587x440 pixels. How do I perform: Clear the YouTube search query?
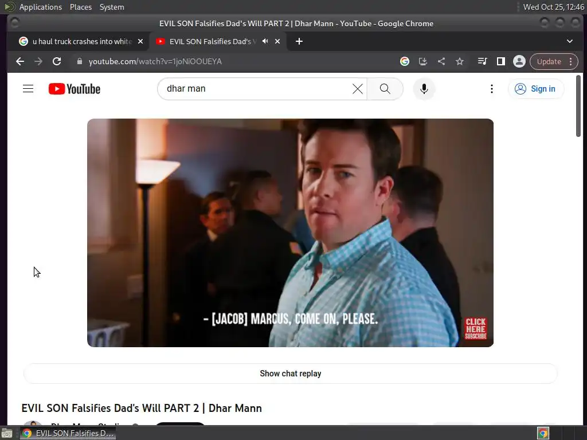(358, 89)
